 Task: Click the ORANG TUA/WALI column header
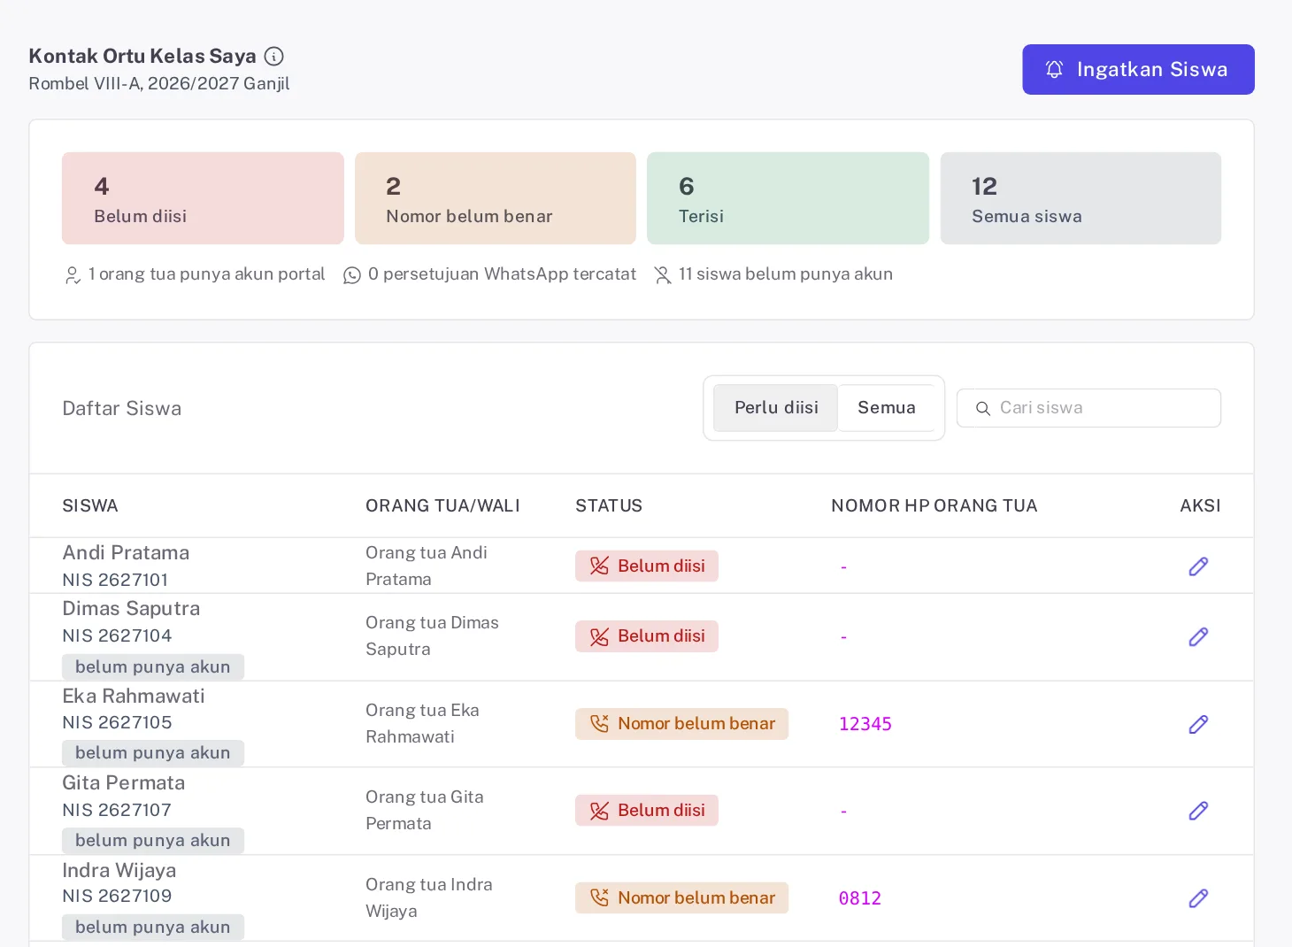[442, 506]
